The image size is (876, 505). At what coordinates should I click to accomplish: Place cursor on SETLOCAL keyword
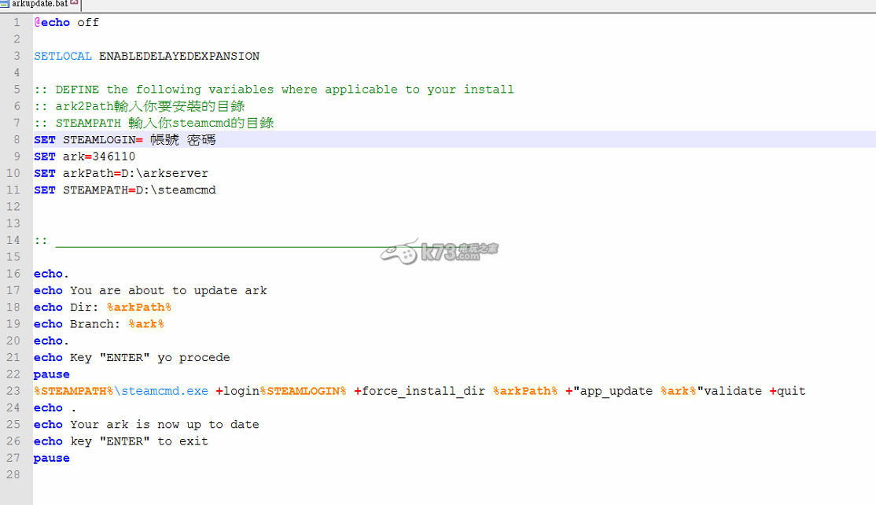pos(63,57)
